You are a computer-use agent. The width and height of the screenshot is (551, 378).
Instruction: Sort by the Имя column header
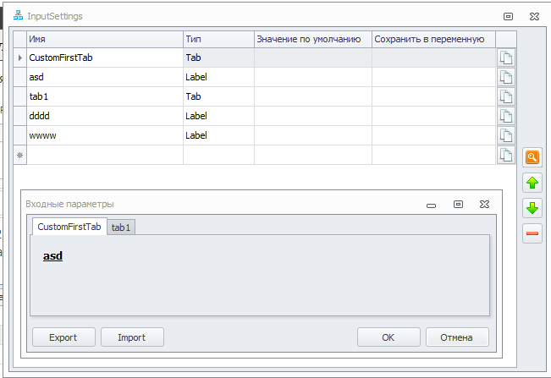tap(105, 39)
